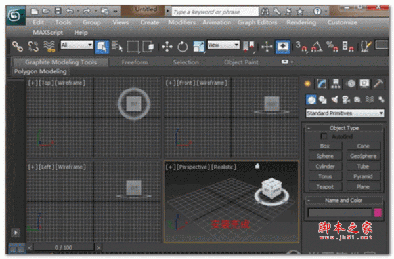Click the Sphere primitive button

[x=325, y=156]
